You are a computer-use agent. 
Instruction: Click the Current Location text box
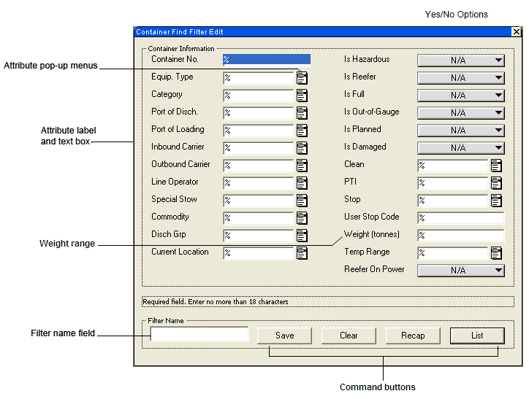click(x=259, y=253)
